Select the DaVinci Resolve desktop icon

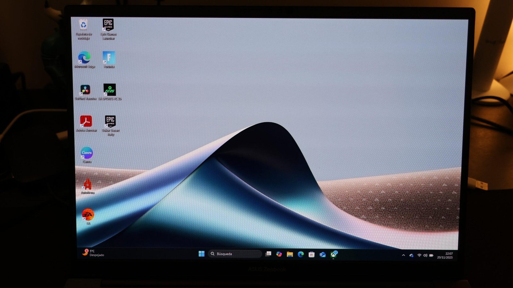(x=85, y=90)
